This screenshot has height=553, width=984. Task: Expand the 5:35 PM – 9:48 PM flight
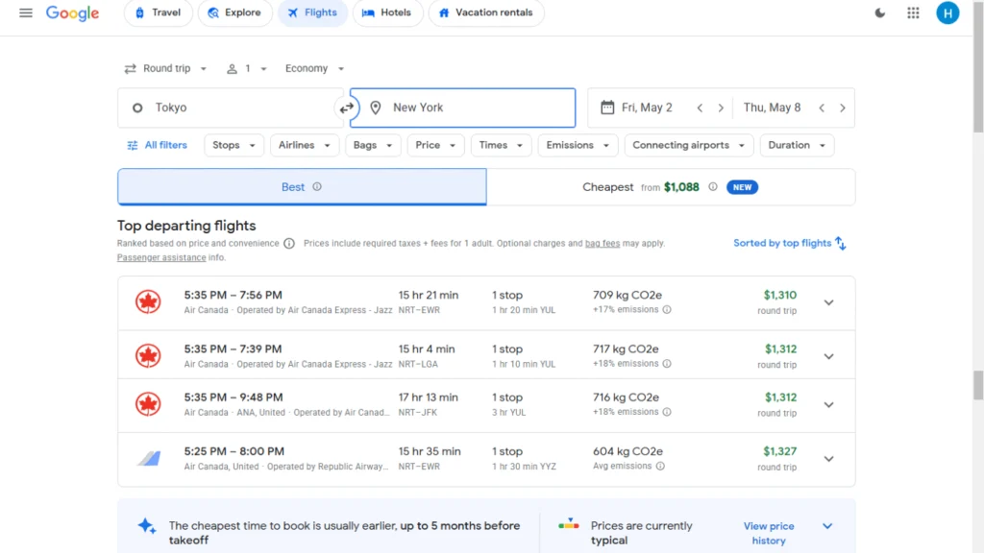coord(828,404)
